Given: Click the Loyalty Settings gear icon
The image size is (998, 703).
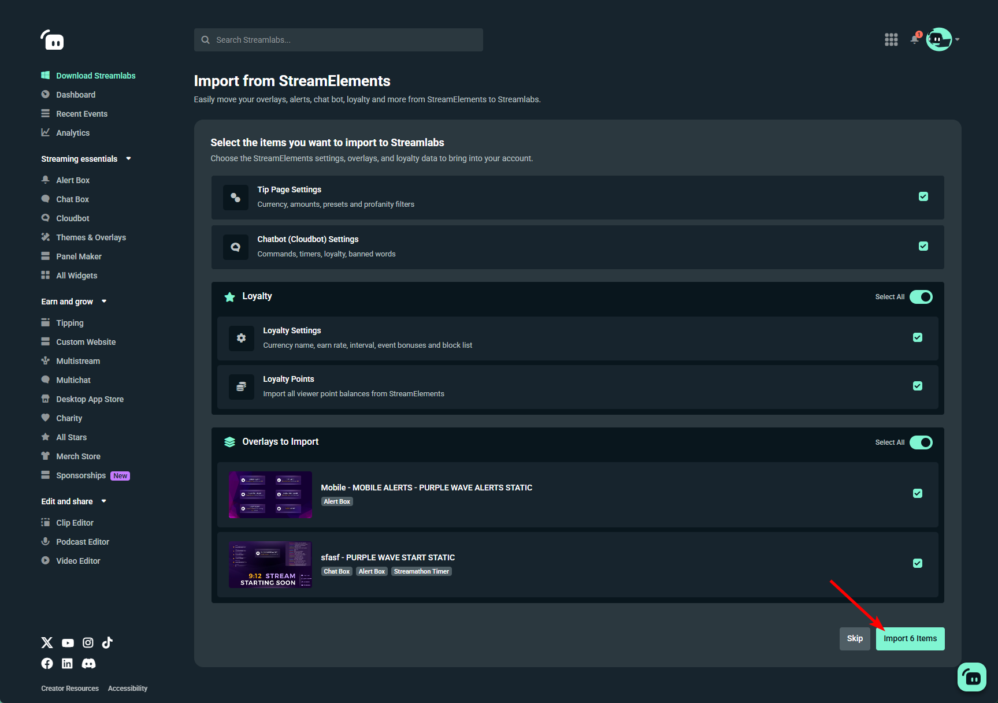Looking at the screenshot, I should pyautogui.click(x=242, y=339).
